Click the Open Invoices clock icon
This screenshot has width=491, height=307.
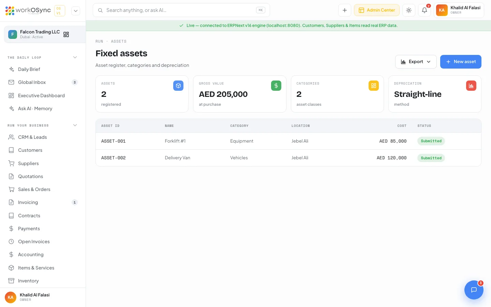point(11,242)
